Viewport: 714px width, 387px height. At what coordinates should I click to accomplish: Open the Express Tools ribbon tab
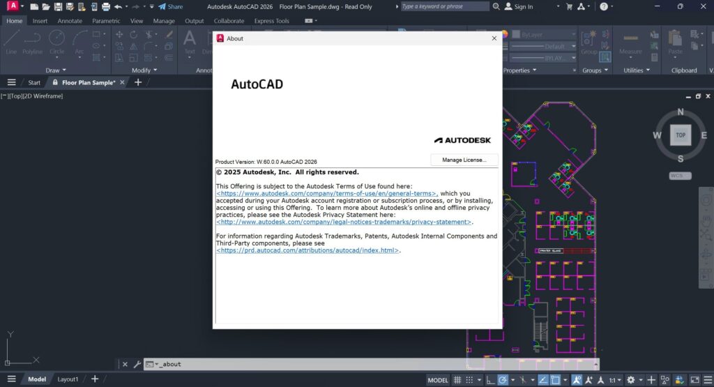pos(271,21)
